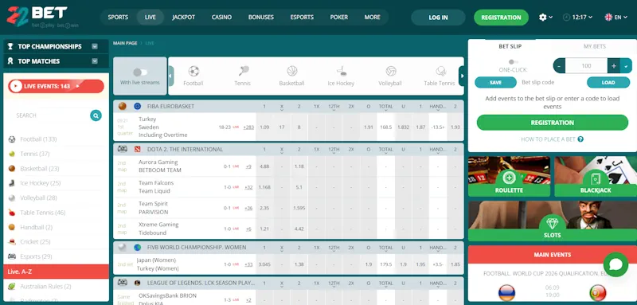Increase bet amount with plus button

(x=613, y=66)
